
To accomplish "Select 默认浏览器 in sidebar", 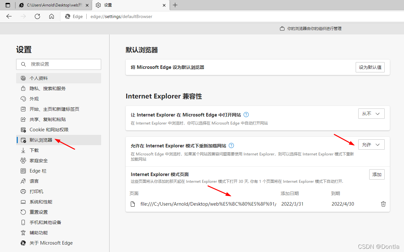I will click(59, 140).
